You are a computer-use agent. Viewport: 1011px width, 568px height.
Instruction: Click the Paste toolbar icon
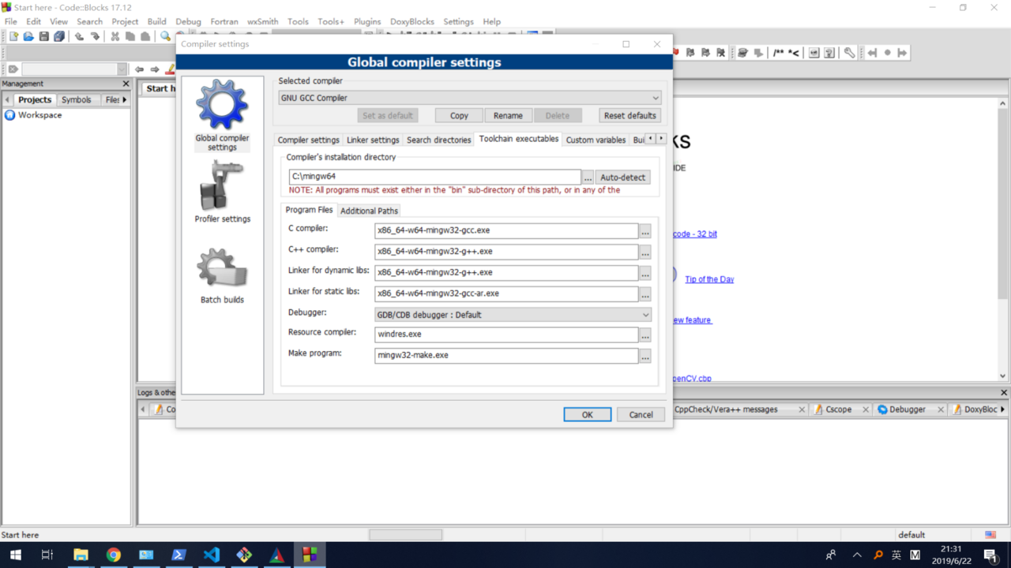[145, 36]
